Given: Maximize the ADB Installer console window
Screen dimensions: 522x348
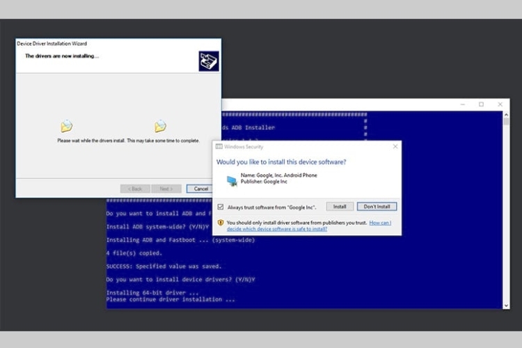Looking at the screenshot, I should click(x=481, y=104).
